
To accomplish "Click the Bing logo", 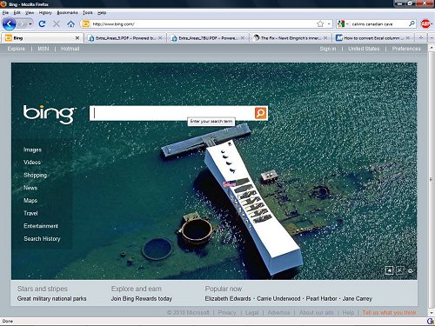I will point(50,114).
